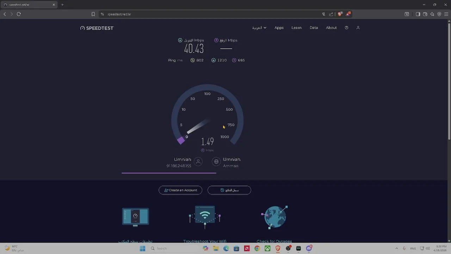Click the 40.43 download speed value
Image resolution: width=451 pixels, height=254 pixels.
click(194, 48)
